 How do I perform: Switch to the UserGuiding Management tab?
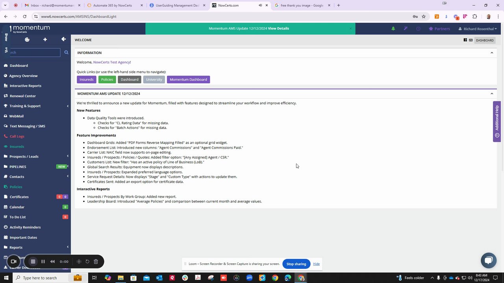[x=177, y=6]
